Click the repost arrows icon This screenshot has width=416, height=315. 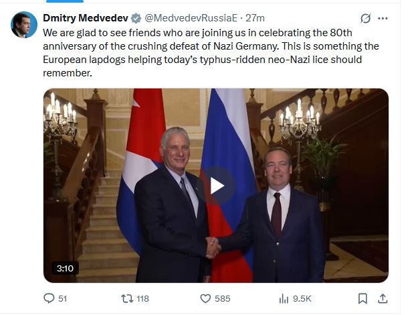pos(125,298)
